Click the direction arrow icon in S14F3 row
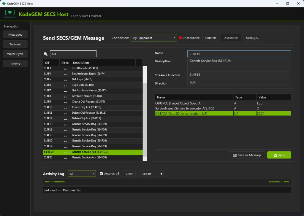The image size is (304, 216). click(x=65, y=69)
